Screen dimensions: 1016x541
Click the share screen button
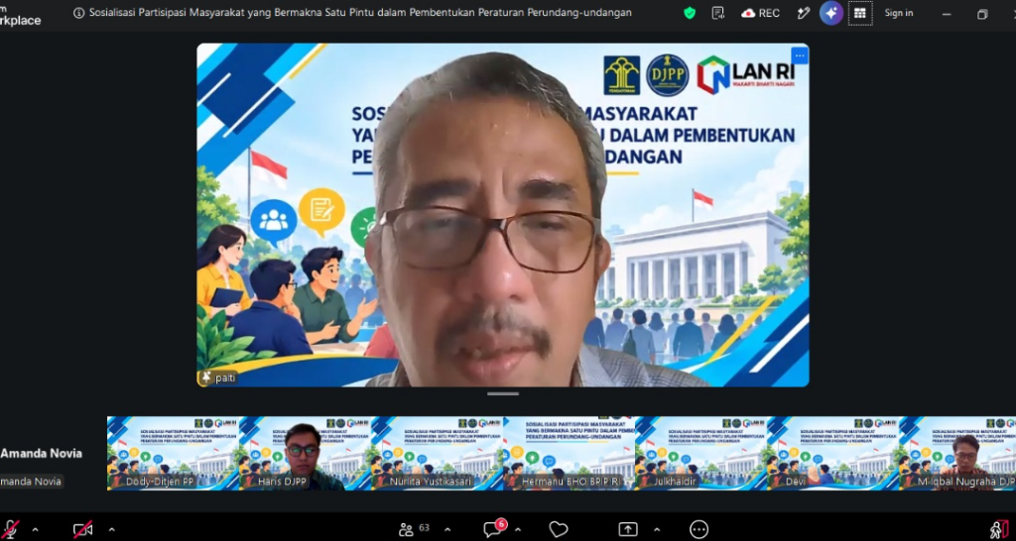coord(628,529)
